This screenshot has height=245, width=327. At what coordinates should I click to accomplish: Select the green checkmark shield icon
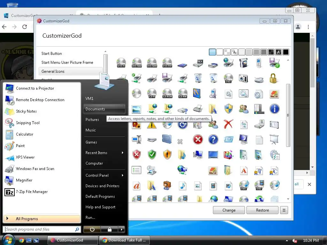pyautogui.click(x=152, y=155)
